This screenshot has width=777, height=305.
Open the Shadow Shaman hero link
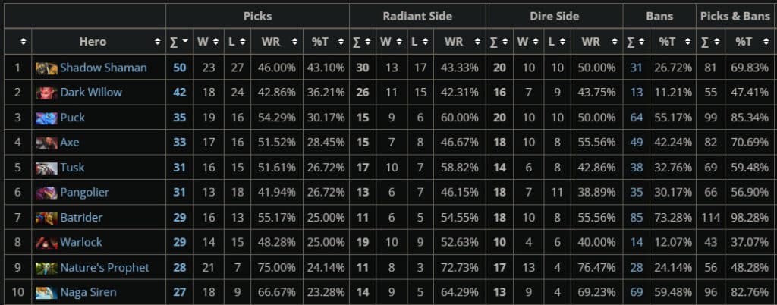click(103, 68)
